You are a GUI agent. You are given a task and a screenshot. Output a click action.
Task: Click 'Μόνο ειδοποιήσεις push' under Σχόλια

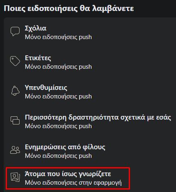[58, 37]
